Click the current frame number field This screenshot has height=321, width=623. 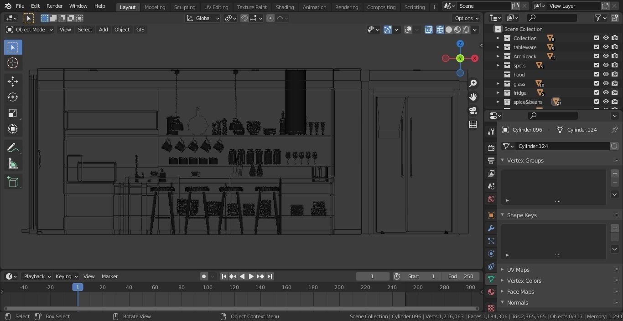tap(373, 276)
